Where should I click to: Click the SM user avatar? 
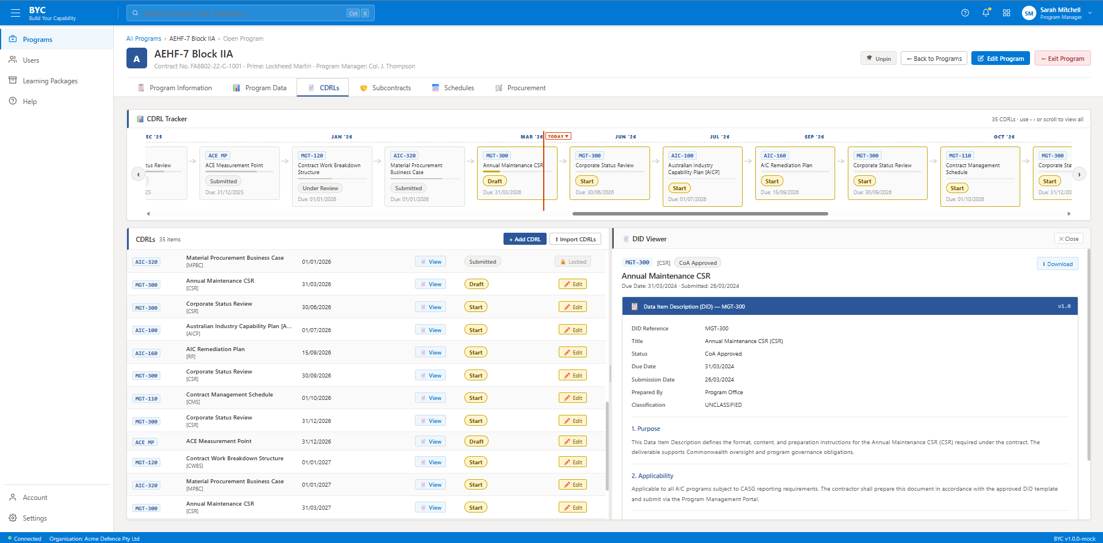pos(1029,13)
